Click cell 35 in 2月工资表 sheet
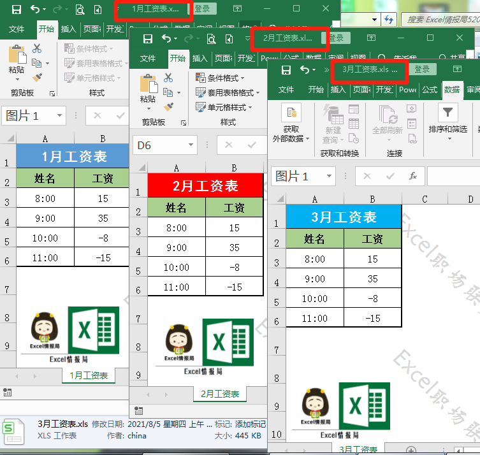480x455 pixels. (235, 247)
